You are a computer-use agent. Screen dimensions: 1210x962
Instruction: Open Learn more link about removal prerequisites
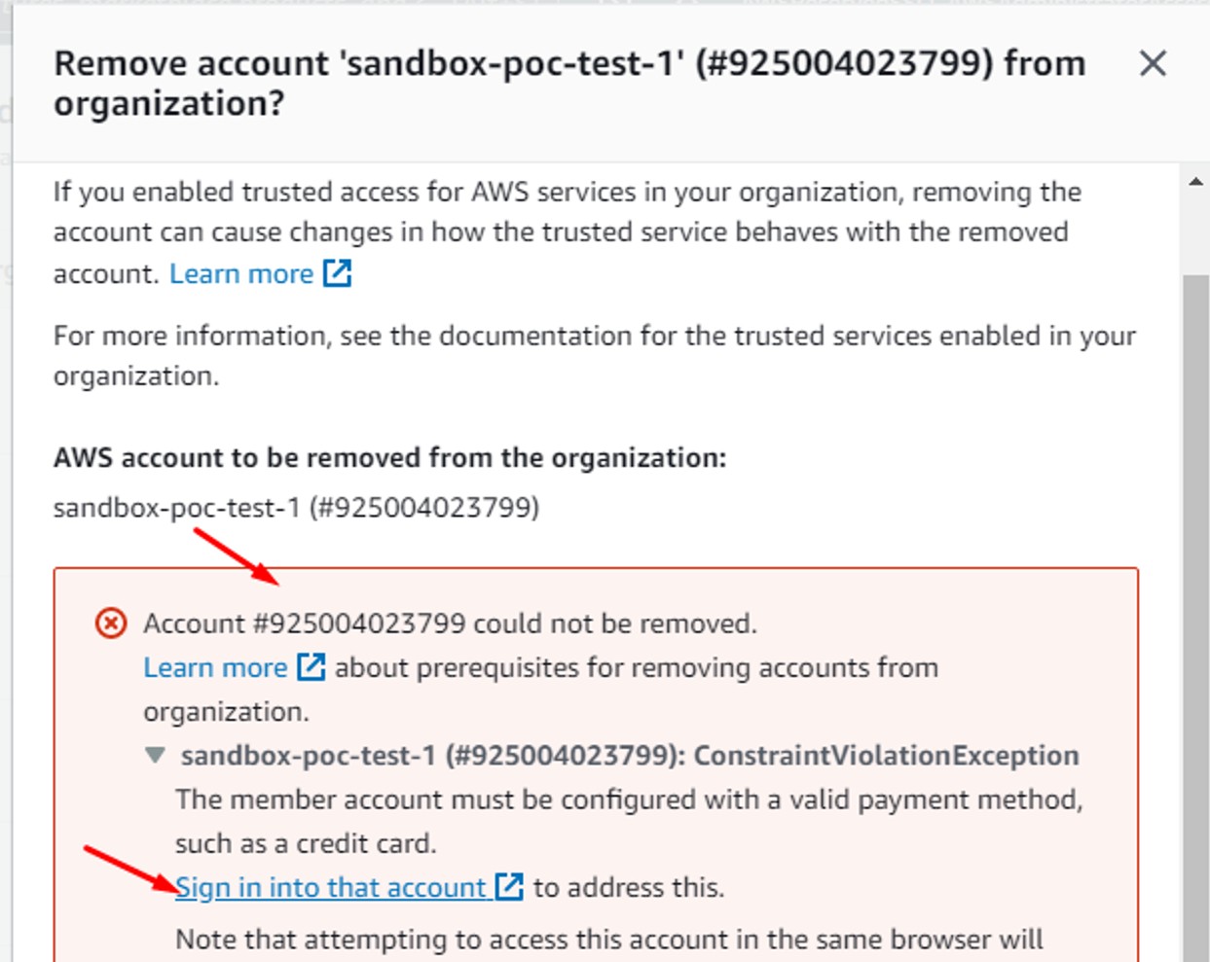tap(215, 668)
